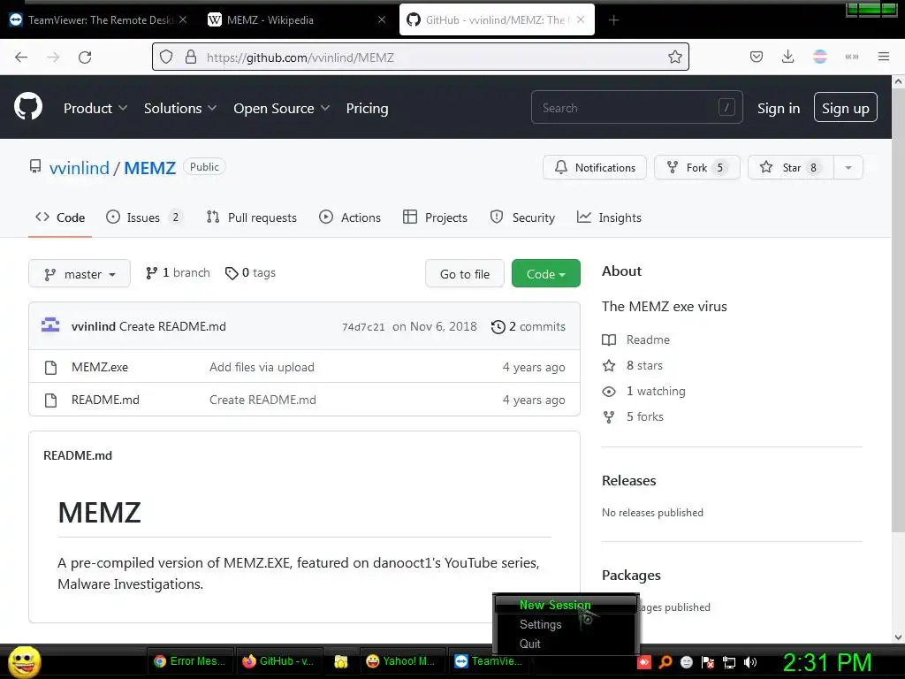Click the action center flag tray icon
Image resolution: width=905 pixels, height=679 pixels.
click(x=708, y=661)
